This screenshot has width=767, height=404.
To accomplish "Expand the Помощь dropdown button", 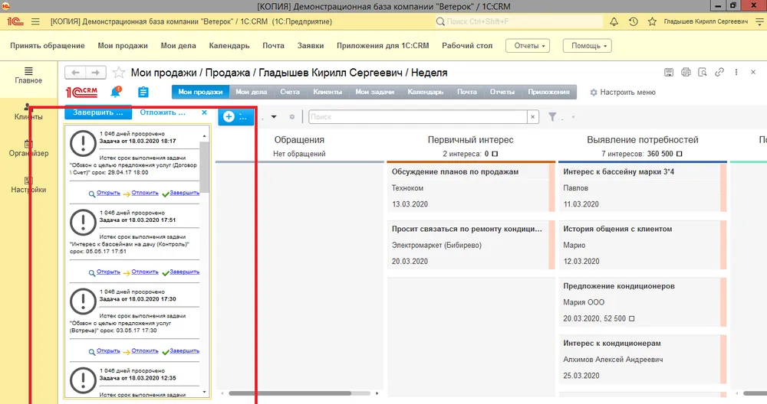I will coord(588,45).
